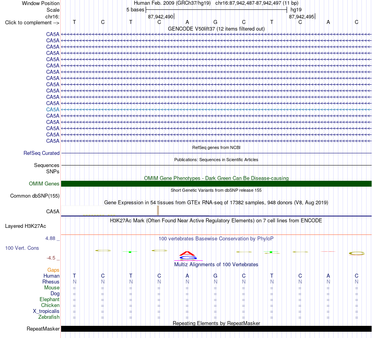The width and height of the screenshot is (372, 338).
Task: Click the orange 'Gaps' label
Action: (53, 270)
